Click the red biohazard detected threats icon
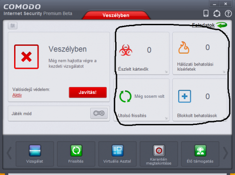Viewport: 235px width, 175px height. (125, 50)
